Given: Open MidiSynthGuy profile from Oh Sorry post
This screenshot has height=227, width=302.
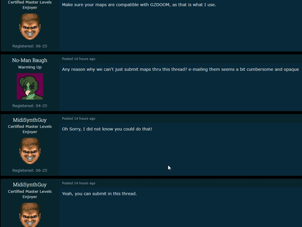Looking at the screenshot, I should (x=30, y=120).
